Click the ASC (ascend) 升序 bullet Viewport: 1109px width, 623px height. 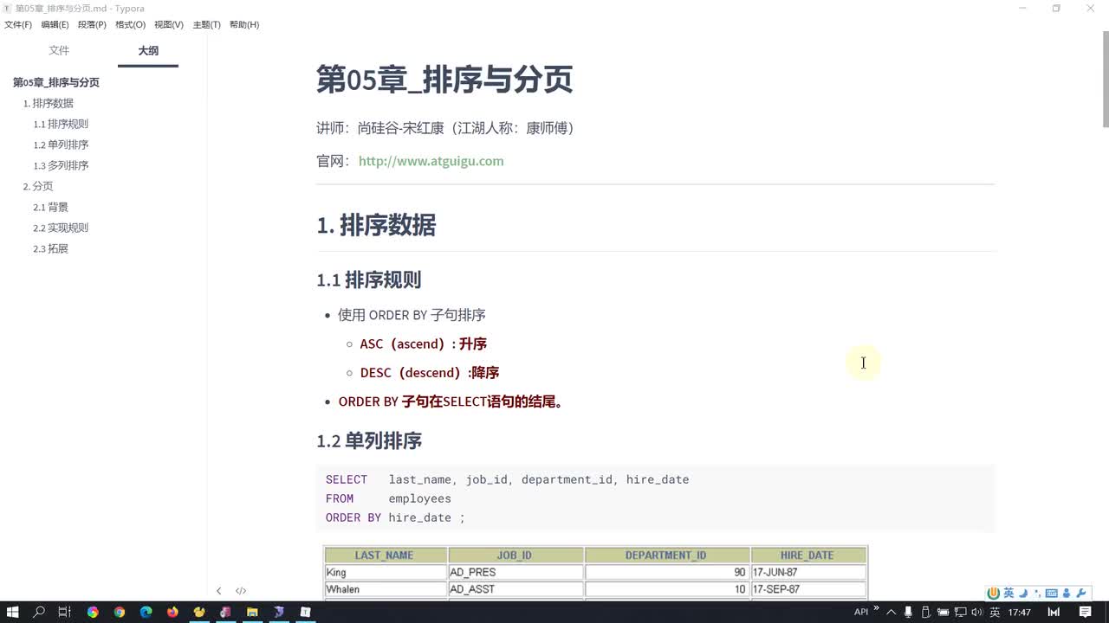[x=423, y=344]
